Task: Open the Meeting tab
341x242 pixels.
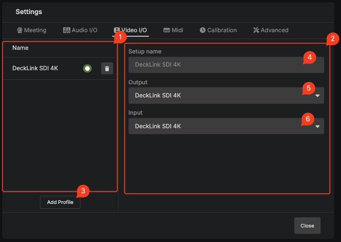Action: (32, 30)
